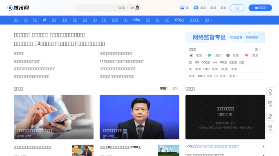Click the green-orange play triangle app icon
279x156 pixels.
pyautogui.click(x=210, y=55)
